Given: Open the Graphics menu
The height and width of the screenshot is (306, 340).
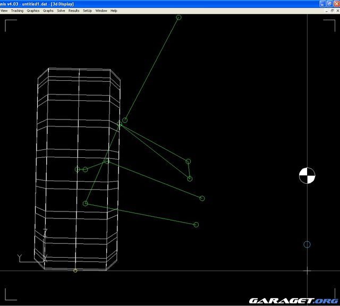Looking at the screenshot, I should click(x=33, y=11).
